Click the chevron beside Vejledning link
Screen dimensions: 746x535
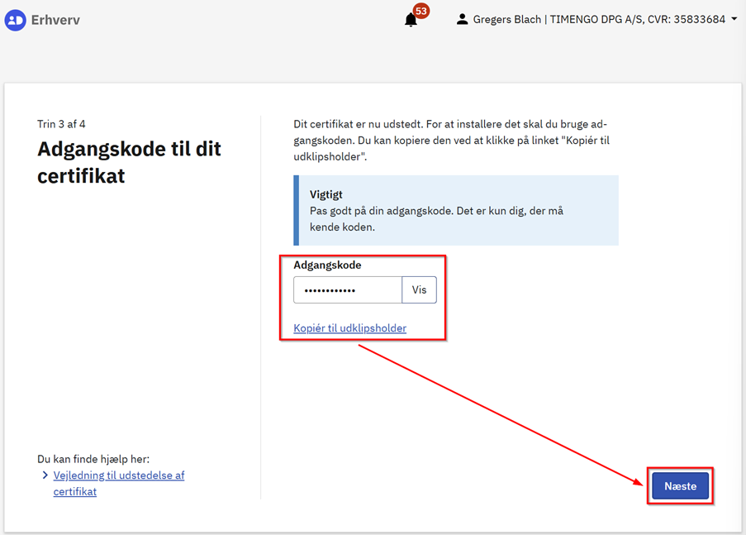tap(45, 475)
